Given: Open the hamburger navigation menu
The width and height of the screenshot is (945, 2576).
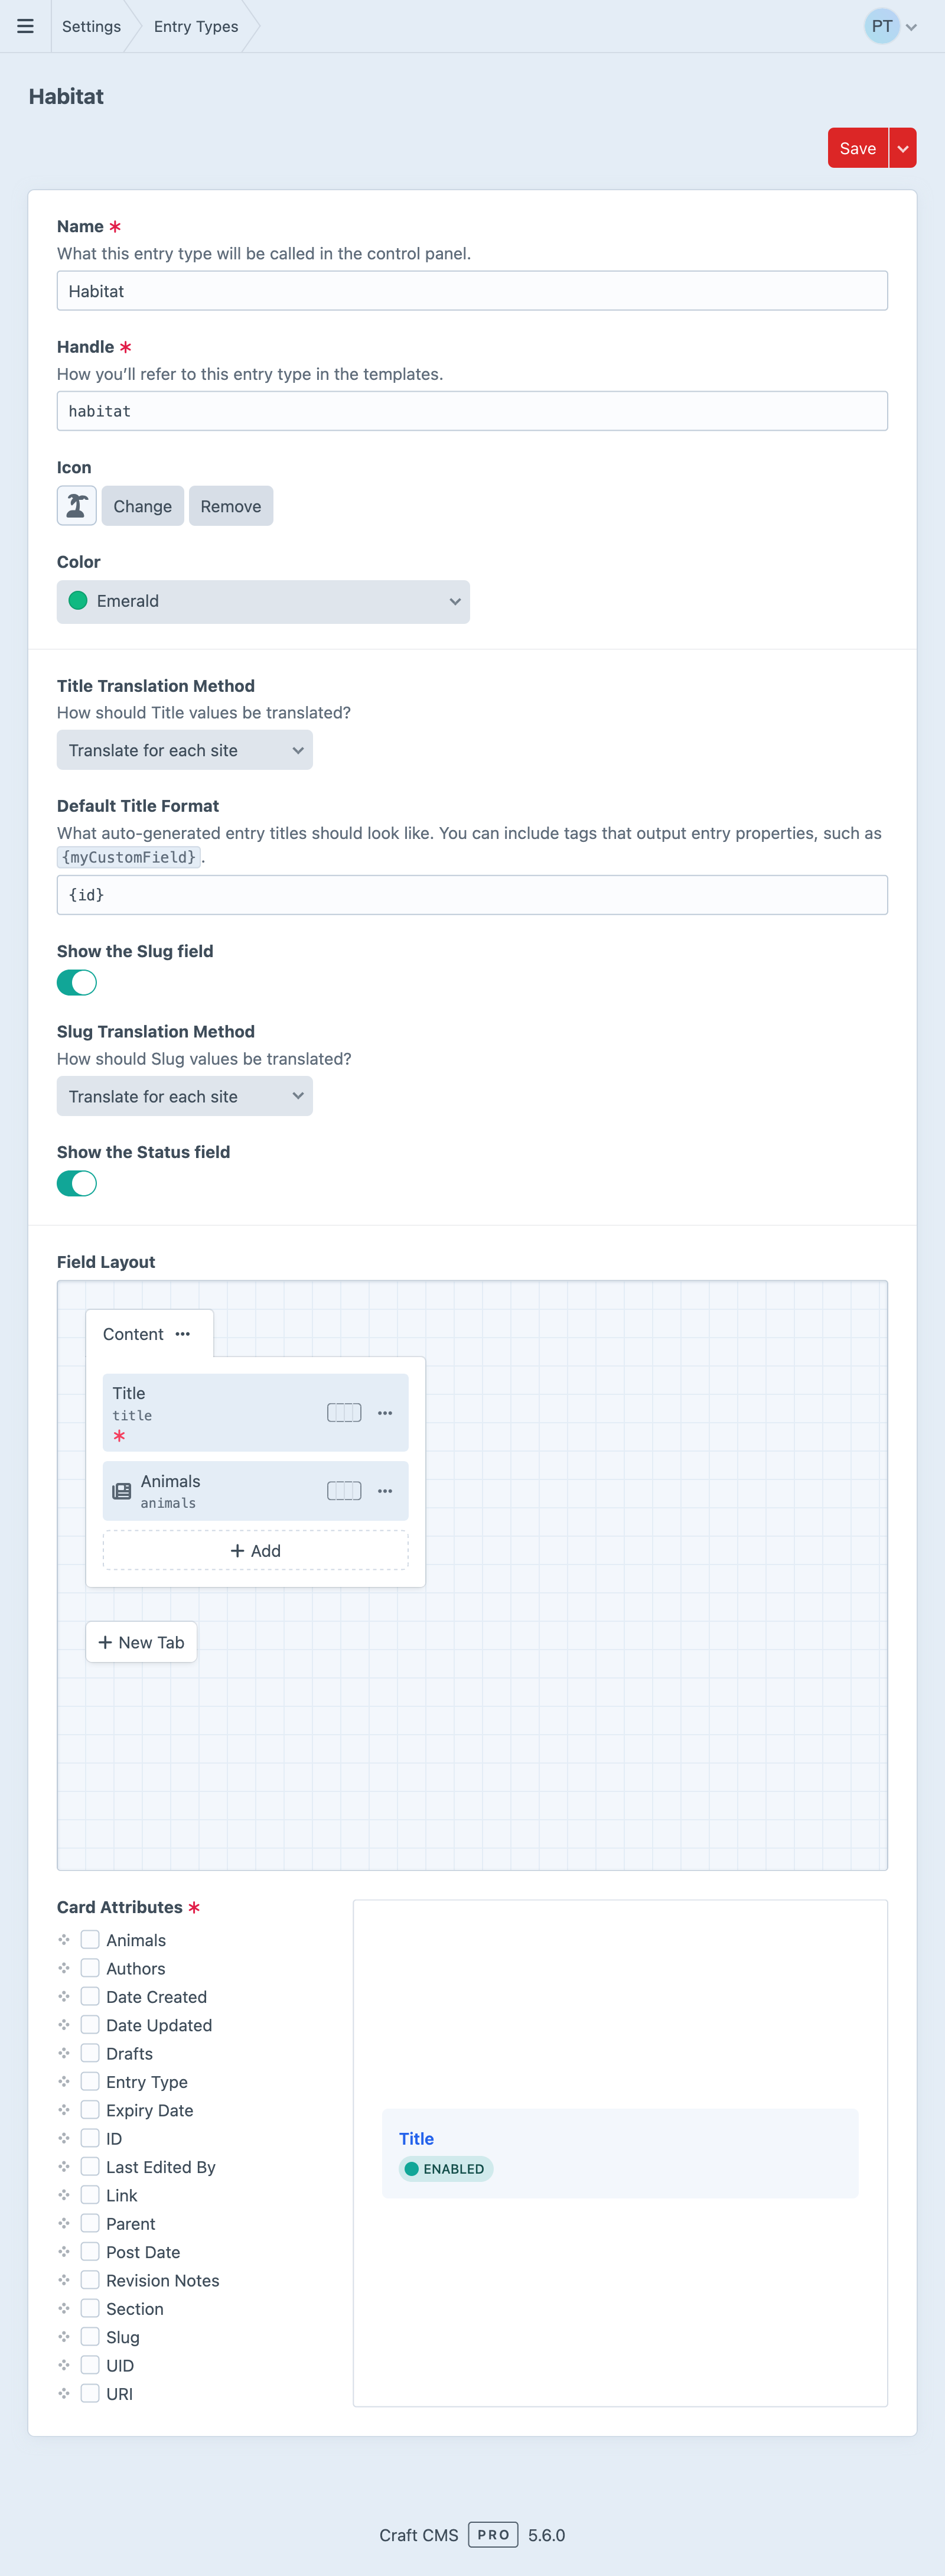Looking at the screenshot, I should [25, 27].
